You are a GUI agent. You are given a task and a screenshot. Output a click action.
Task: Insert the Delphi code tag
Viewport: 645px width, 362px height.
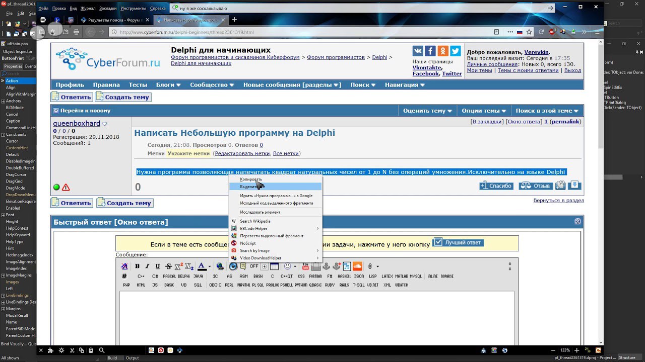183,277
